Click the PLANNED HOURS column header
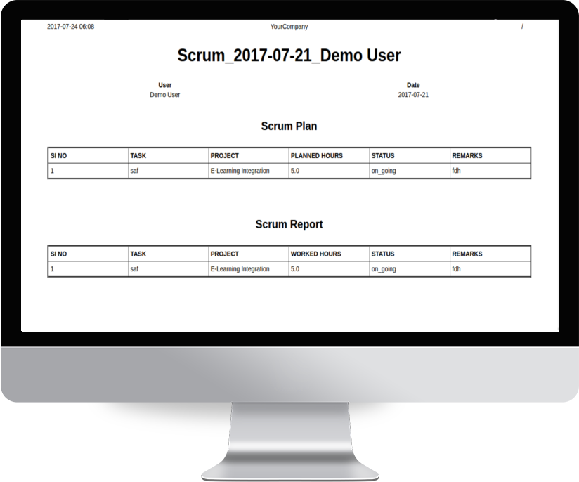Screen dimensions: 579x482 coord(316,156)
